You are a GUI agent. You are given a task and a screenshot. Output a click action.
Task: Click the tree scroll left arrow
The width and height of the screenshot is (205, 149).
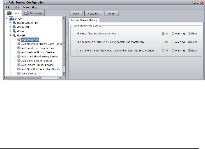[6, 77]
